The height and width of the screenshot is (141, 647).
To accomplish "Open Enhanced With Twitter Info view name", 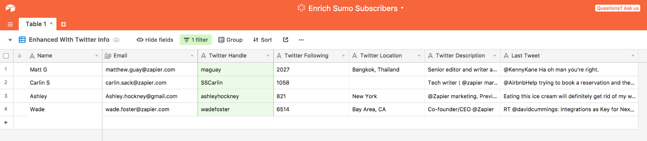I will click(x=69, y=40).
